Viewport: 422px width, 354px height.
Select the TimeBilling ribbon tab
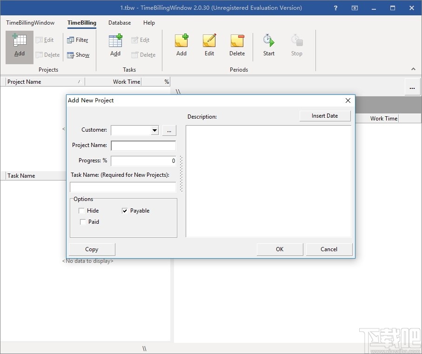coord(82,23)
